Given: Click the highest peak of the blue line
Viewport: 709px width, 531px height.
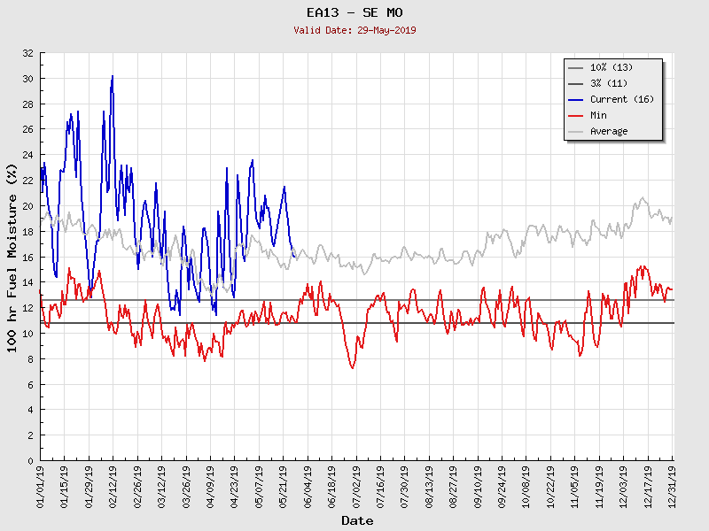Looking at the screenshot, I should point(113,76).
